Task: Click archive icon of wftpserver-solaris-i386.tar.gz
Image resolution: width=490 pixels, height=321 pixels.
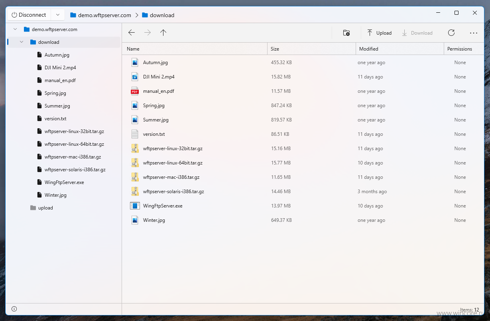Action: [135, 192]
